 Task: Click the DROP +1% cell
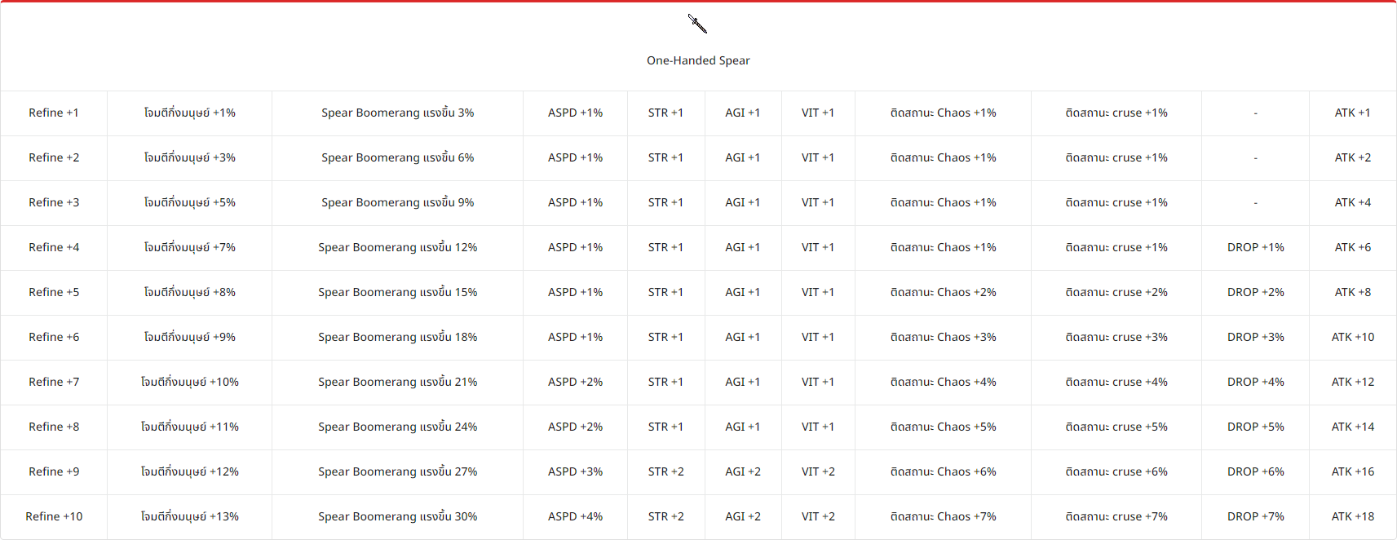point(1255,247)
